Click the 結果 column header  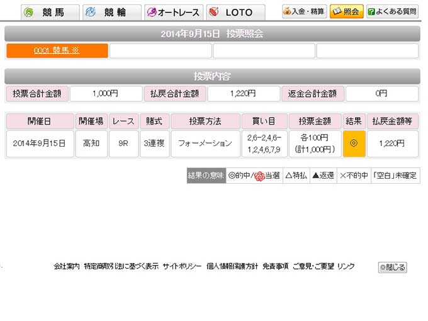click(354, 121)
